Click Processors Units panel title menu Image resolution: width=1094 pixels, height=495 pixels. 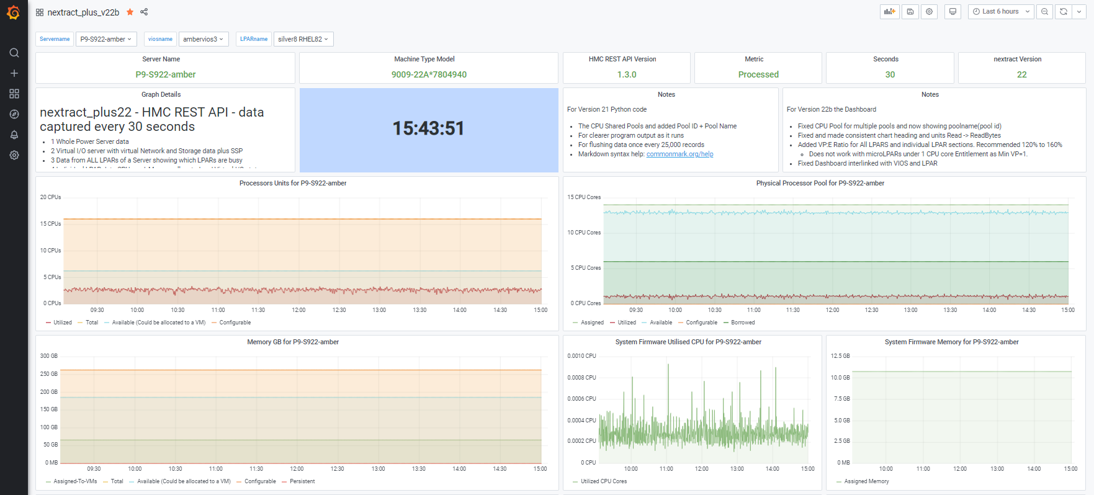pyautogui.click(x=293, y=183)
